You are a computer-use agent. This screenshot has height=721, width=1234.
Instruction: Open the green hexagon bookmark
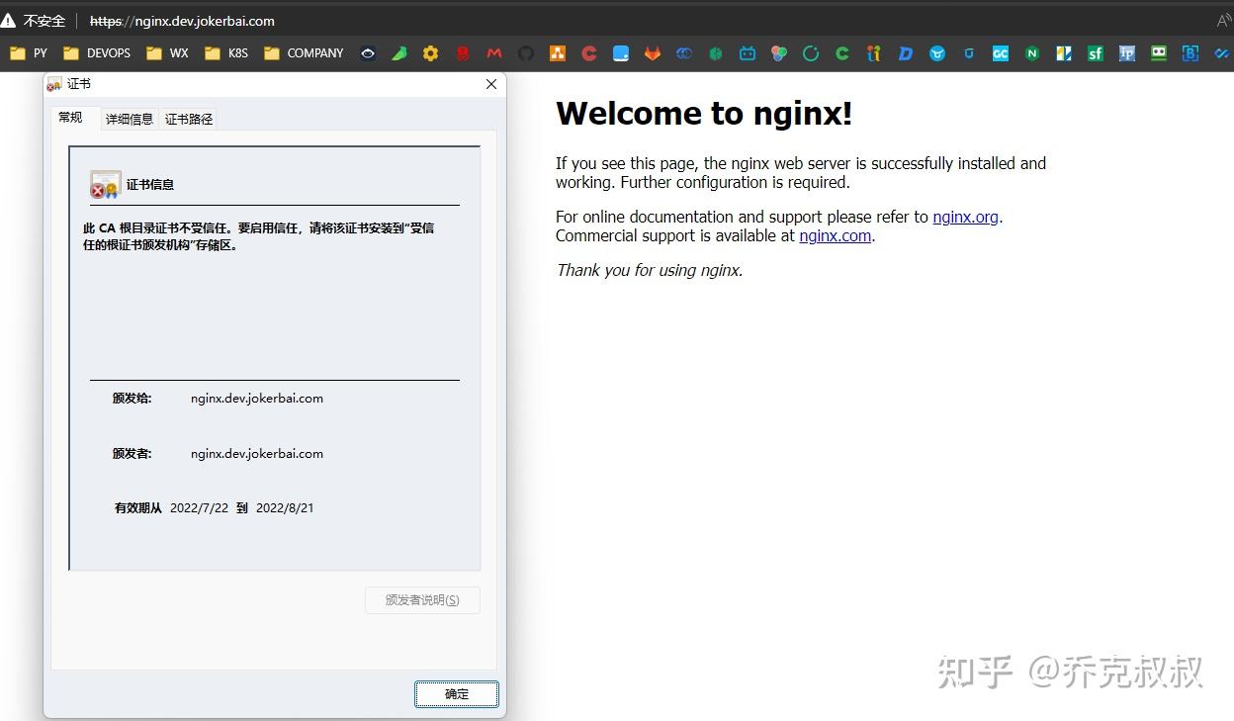(716, 53)
